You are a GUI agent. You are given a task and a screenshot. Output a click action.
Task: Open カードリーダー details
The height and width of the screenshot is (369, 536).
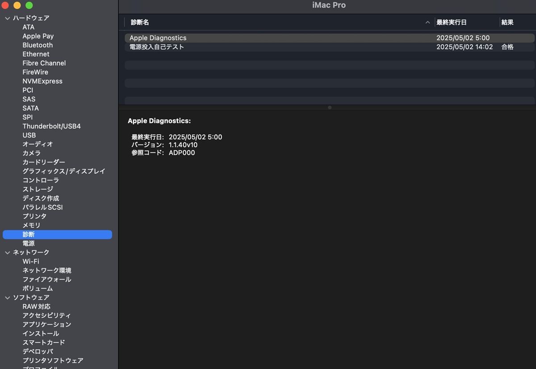44,162
